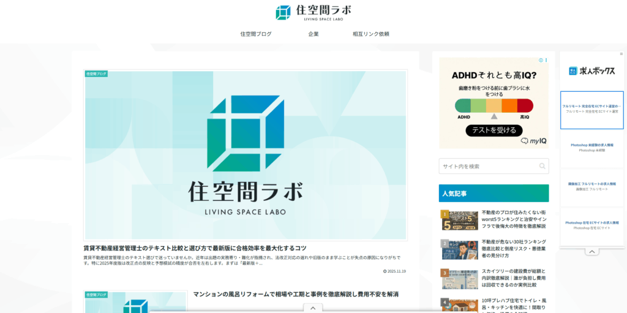Screen dimensions: 627x313
Task: Open the 賃貸不動産経営管理士のテキスト比較 article title
Action: pos(195,248)
